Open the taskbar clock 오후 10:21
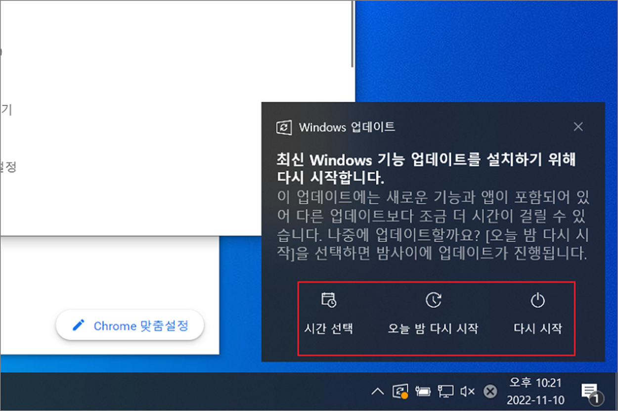 tap(535, 383)
